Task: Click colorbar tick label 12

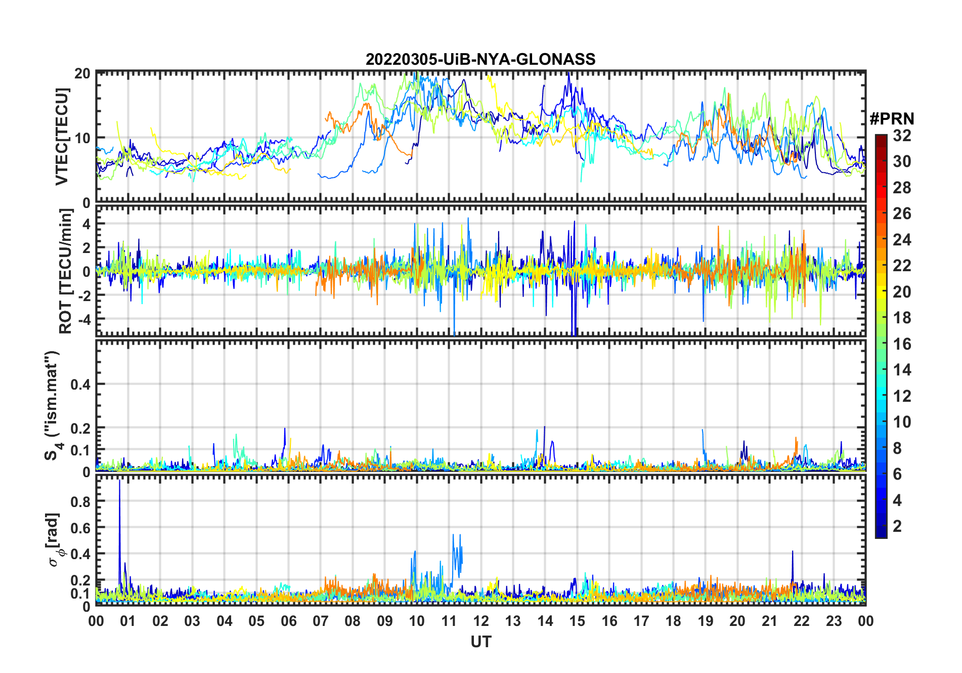Action: 902,396
